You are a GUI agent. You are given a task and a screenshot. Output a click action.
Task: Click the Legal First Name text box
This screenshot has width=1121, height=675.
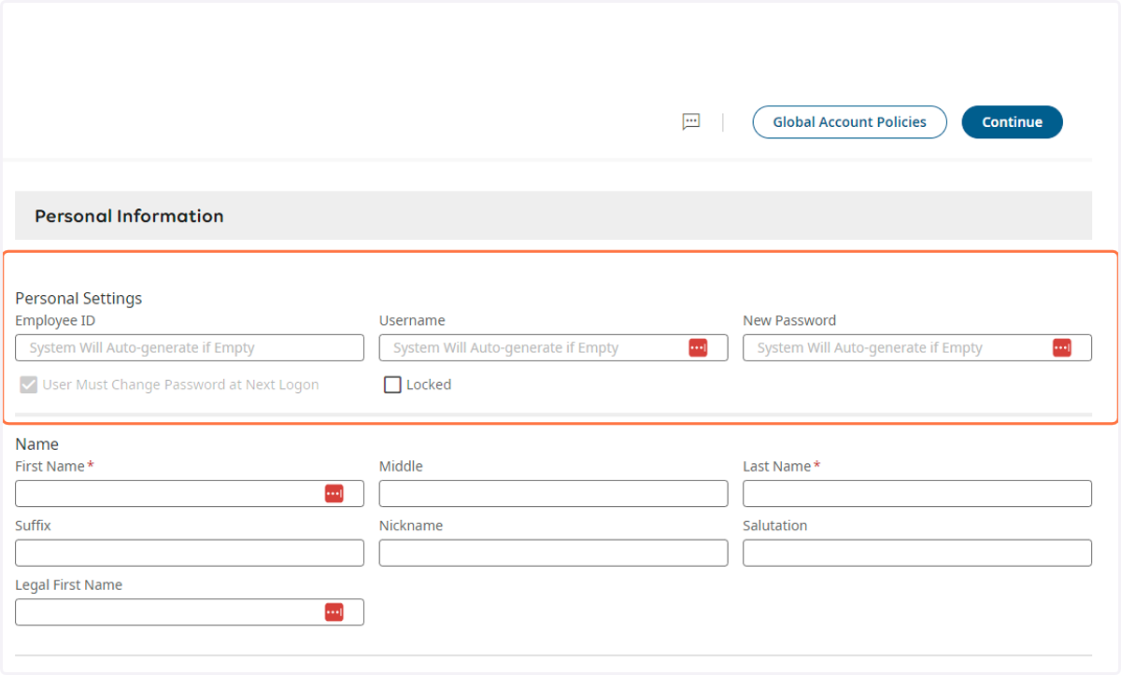point(190,612)
